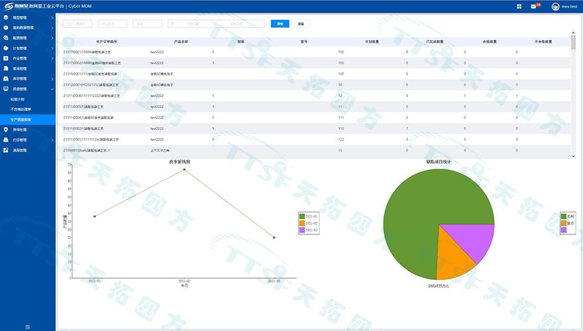
Task: Click the 异常处理 shield icon in sidebar
Action: pos(6,130)
